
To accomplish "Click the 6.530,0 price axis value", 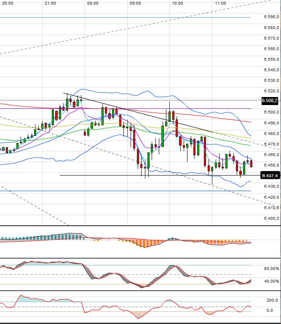I will pyautogui.click(x=271, y=81).
